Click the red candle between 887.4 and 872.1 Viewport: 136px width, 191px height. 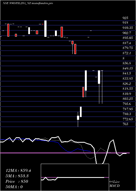click(75, 49)
